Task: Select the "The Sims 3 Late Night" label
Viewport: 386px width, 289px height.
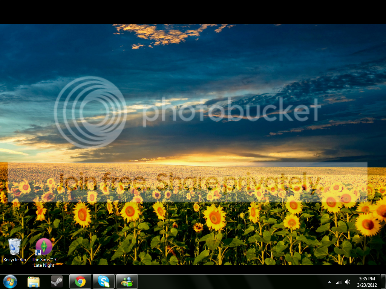Action: tap(44, 262)
